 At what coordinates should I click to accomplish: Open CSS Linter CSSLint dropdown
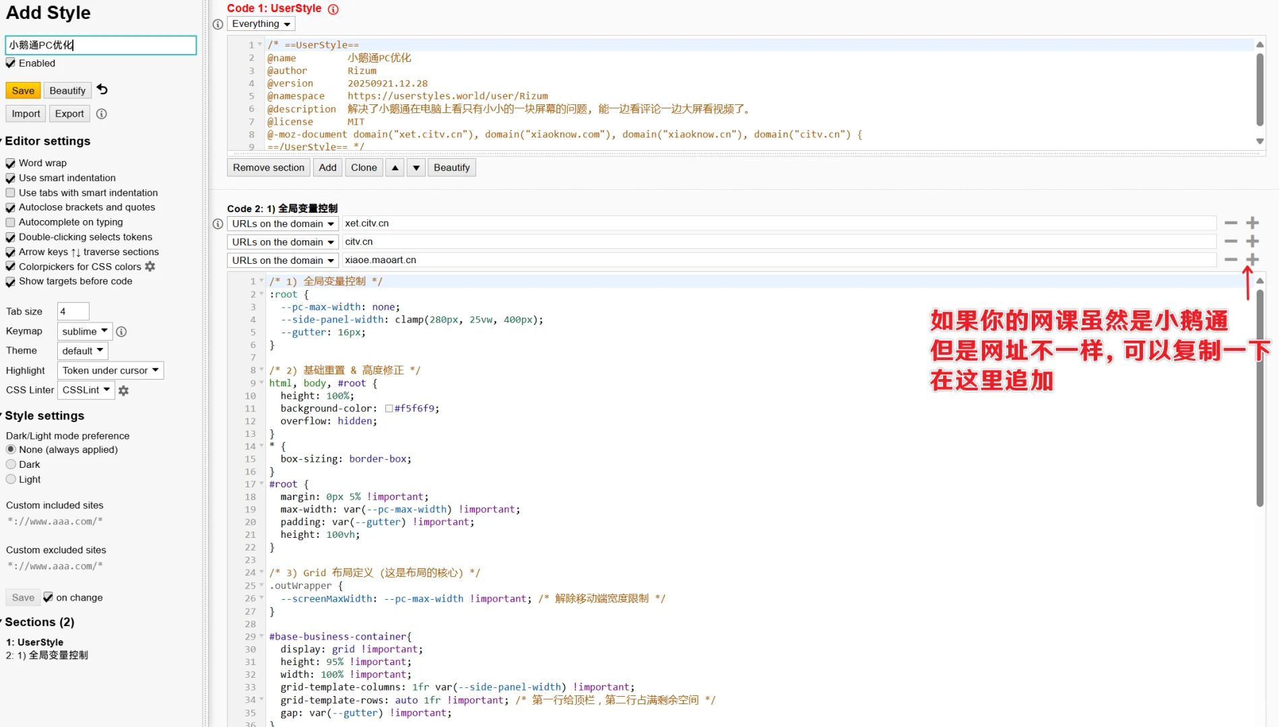pos(86,390)
